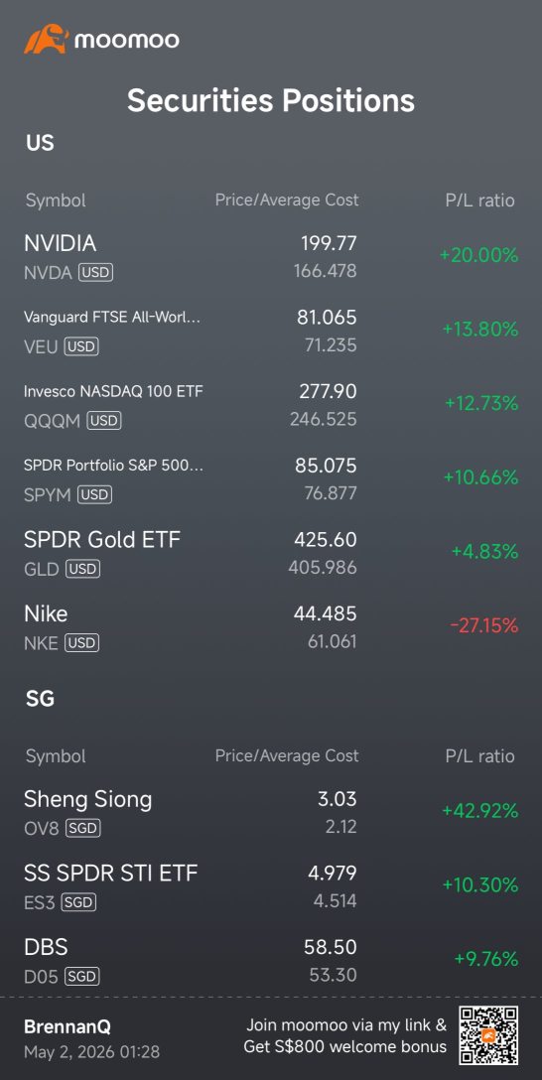Click the BrennanQ username

tap(68, 1027)
